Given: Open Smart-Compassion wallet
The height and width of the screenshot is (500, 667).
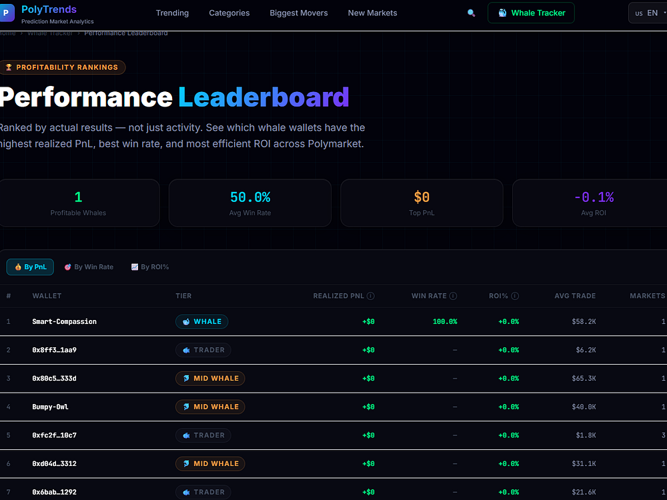Looking at the screenshot, I should coord(64,322).
